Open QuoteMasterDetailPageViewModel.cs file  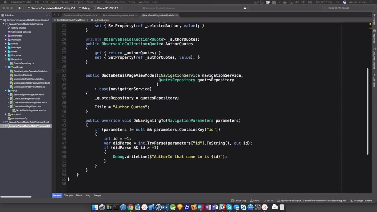pyautogui.click(x=32, y=83)
